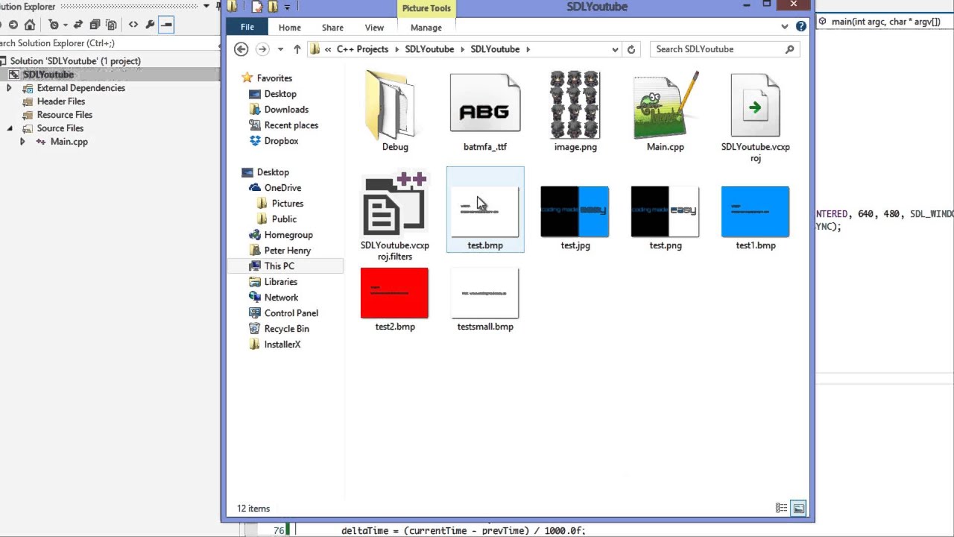This screenshot has width=954, height=537.
Task: Open Dropbox in navigation pane
Action: [281, 141]
